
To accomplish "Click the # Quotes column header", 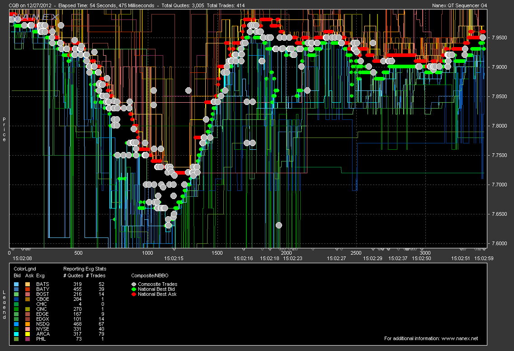I will pos(72,275).
